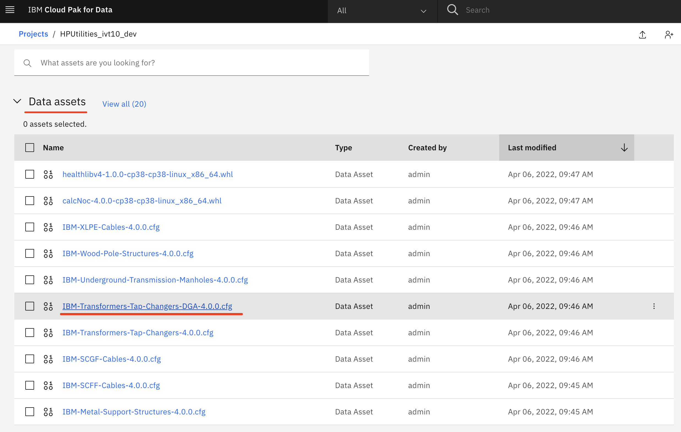Click asset icon beside IBM-Transformers-Tap-Changers-4.0.0.cfg
This screenshot has height=432, width=681.
(x=48, y=333)
